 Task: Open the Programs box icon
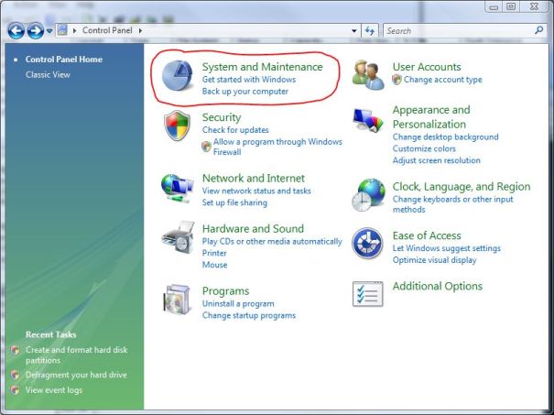pyautogui.click(x=178, y=300)
